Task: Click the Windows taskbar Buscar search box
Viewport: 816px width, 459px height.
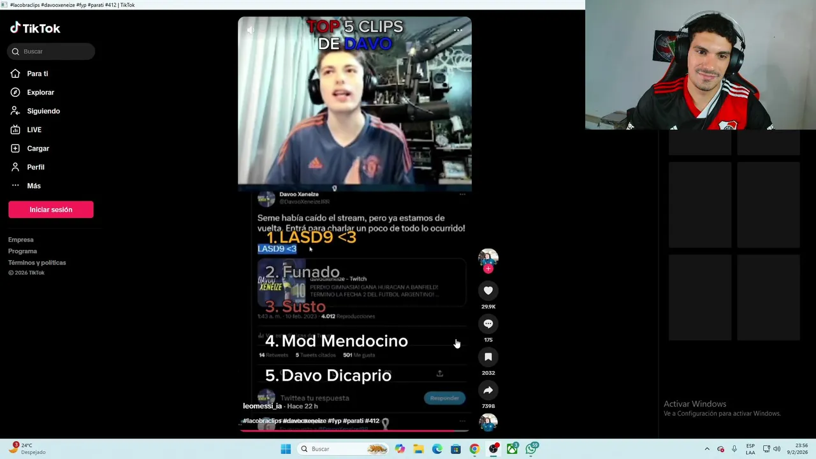Action: [x=344, y=449]
